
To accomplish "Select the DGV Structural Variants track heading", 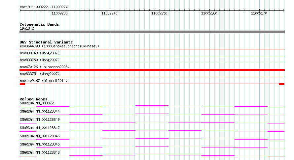I will 46,42.
